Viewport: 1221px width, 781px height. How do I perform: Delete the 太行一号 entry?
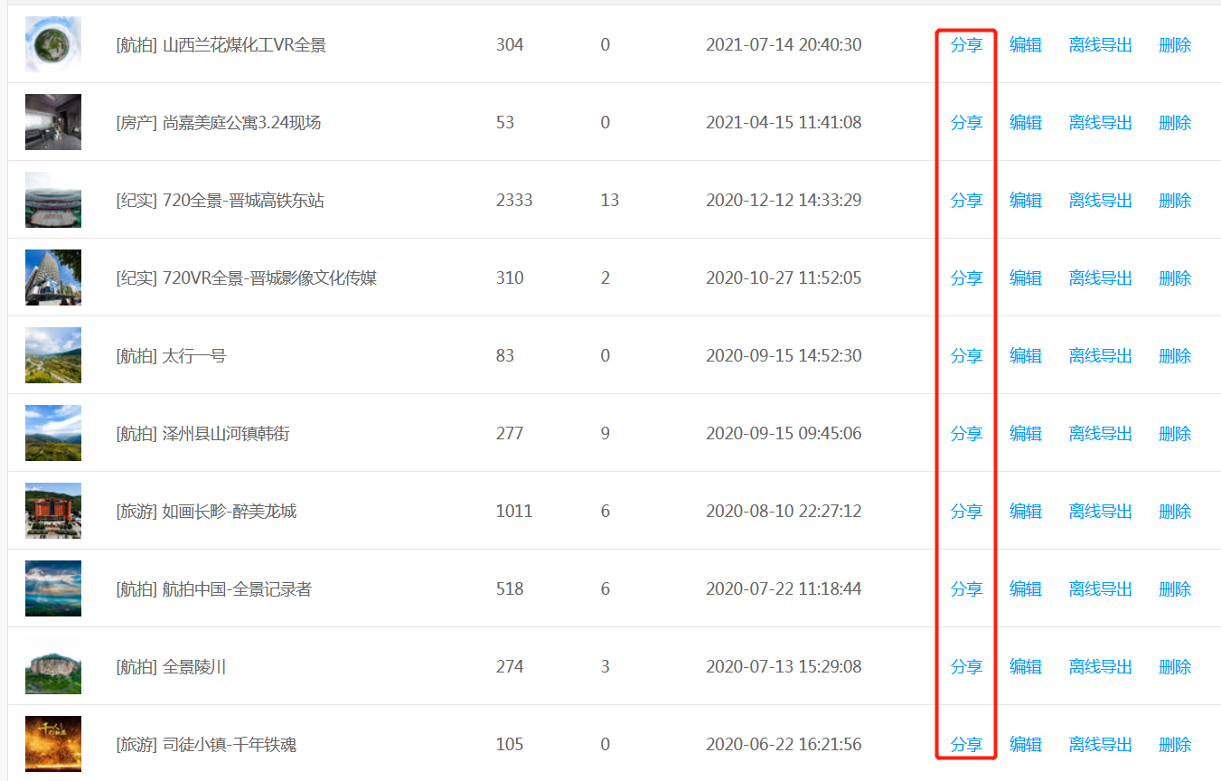(x=1175, y=356)
